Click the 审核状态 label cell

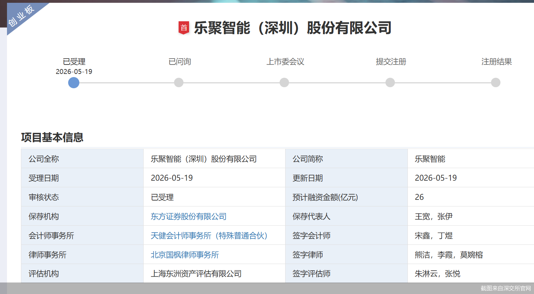click(82, 197)
